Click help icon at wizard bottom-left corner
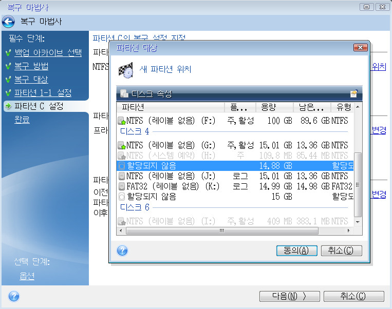The width and height of the screenshot is (392, 309). tap(14, 296)
